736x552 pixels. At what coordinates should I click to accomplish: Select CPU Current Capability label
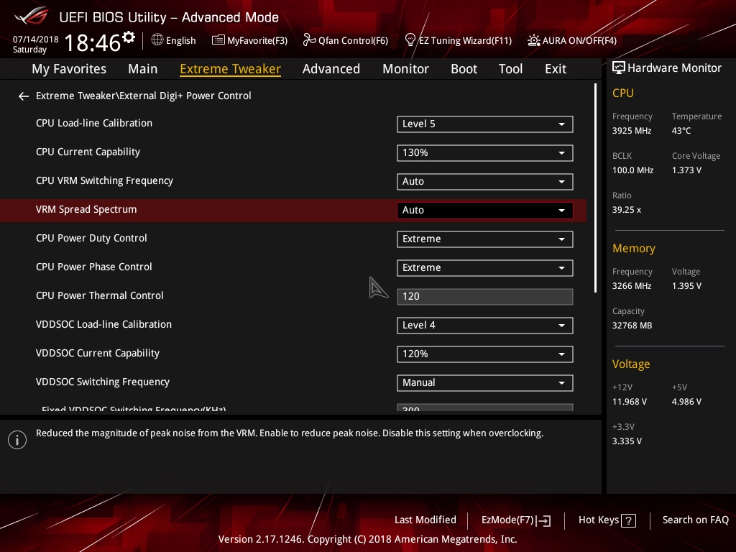pyautogui.click(x=88, y=152)
